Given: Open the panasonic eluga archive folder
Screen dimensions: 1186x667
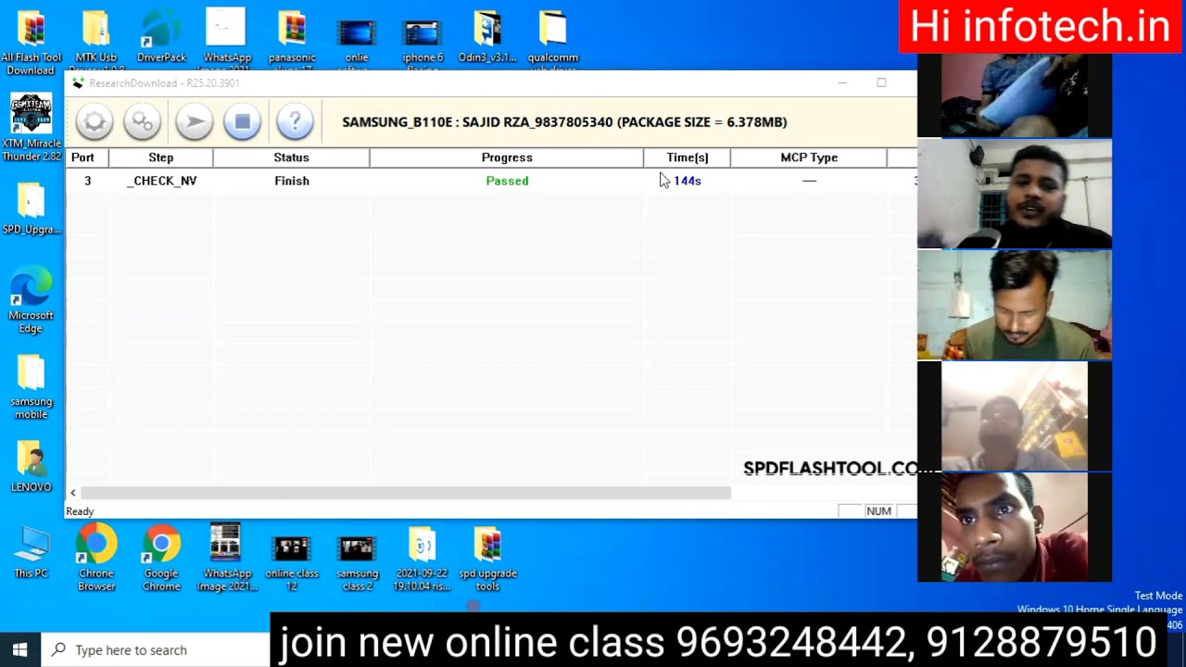Looking at the screenshot, I should click(292, 42).
